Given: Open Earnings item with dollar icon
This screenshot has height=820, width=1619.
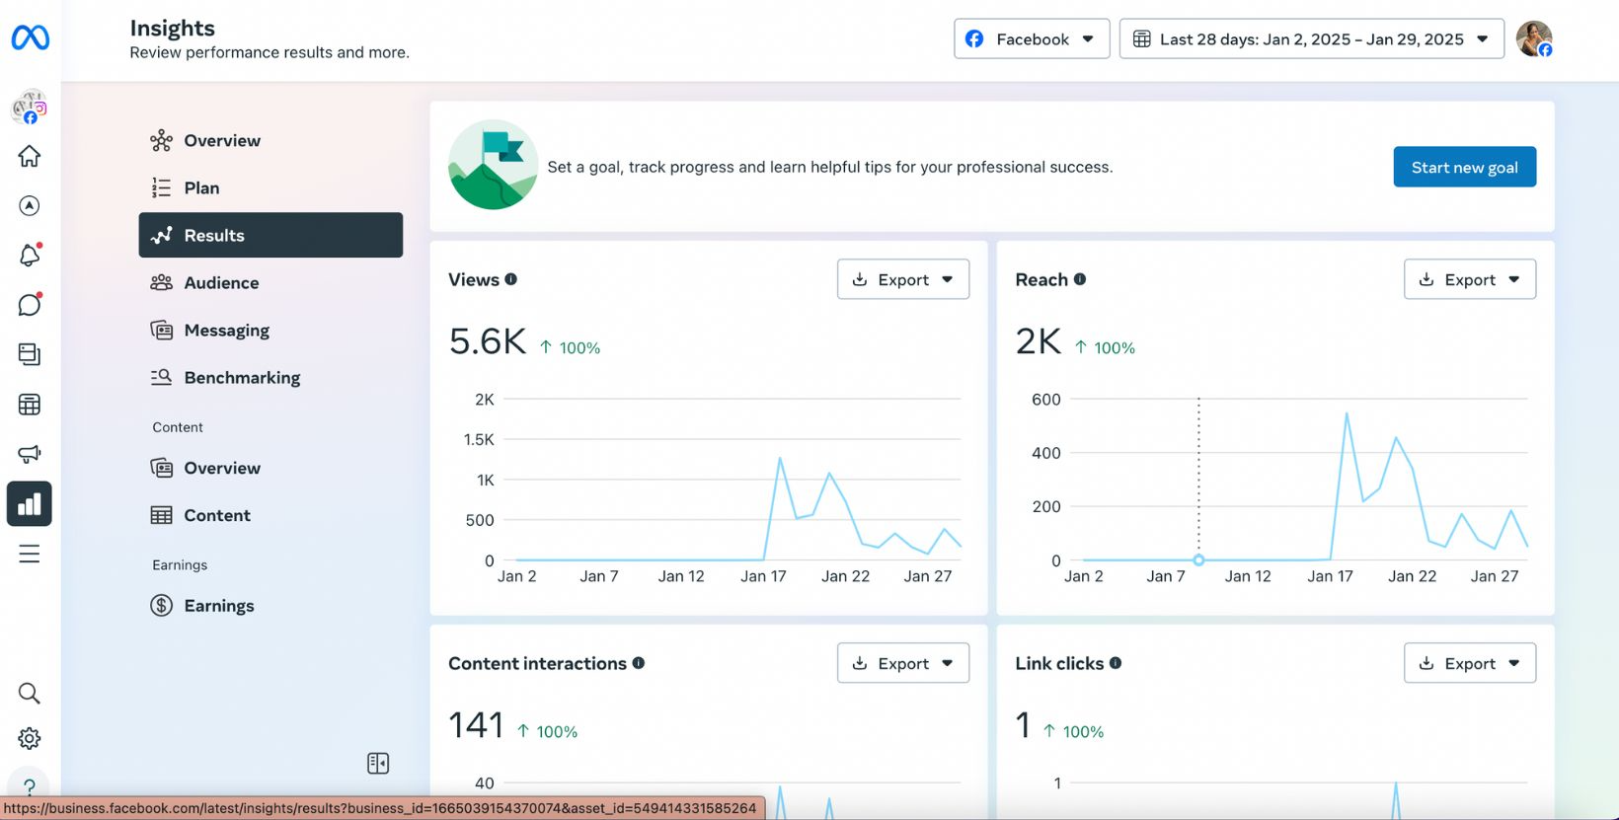Looking at the screenshot, I should click(270, 606).
